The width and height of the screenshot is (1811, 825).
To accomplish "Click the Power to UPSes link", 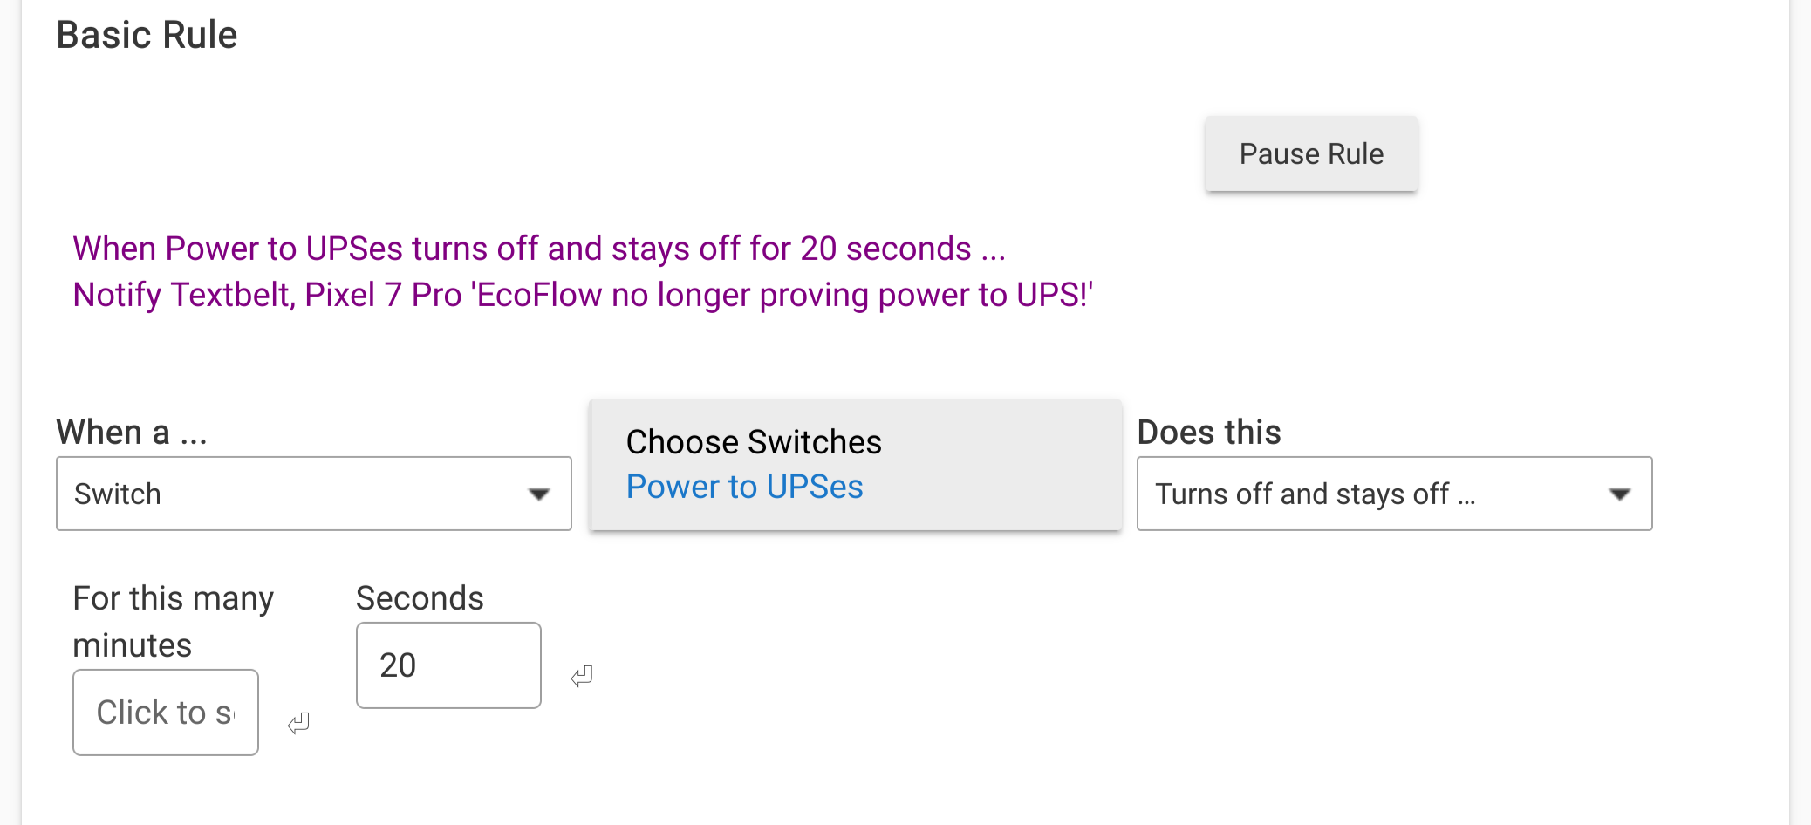I will point(744,487).
